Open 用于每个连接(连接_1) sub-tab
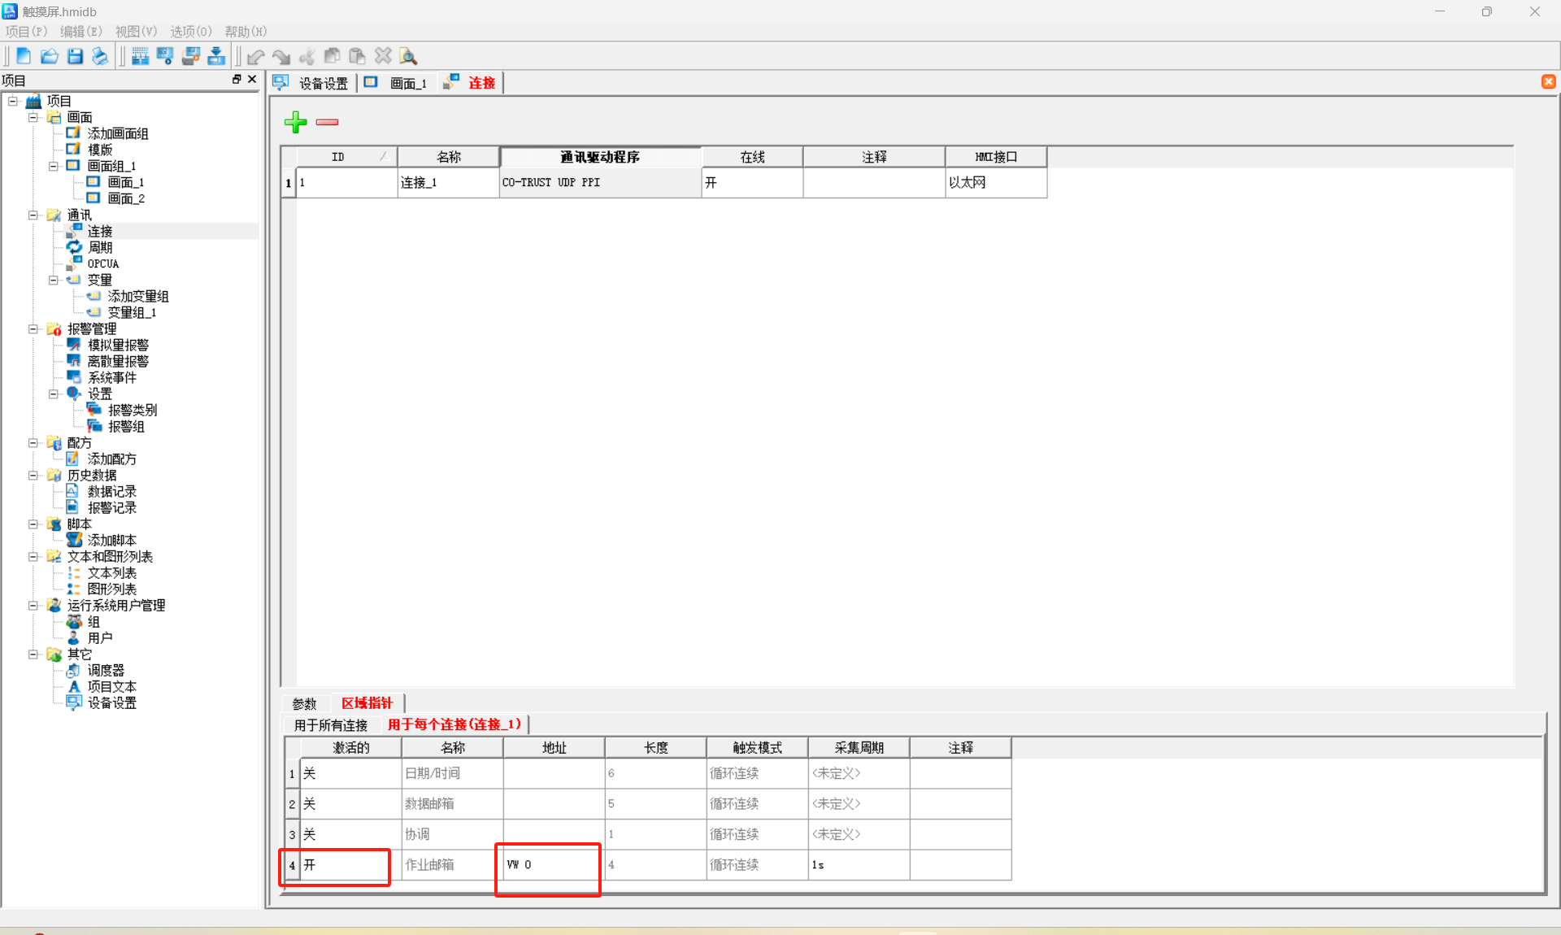The height and width of the screenshot is (935, 1561). pos(454,724)
